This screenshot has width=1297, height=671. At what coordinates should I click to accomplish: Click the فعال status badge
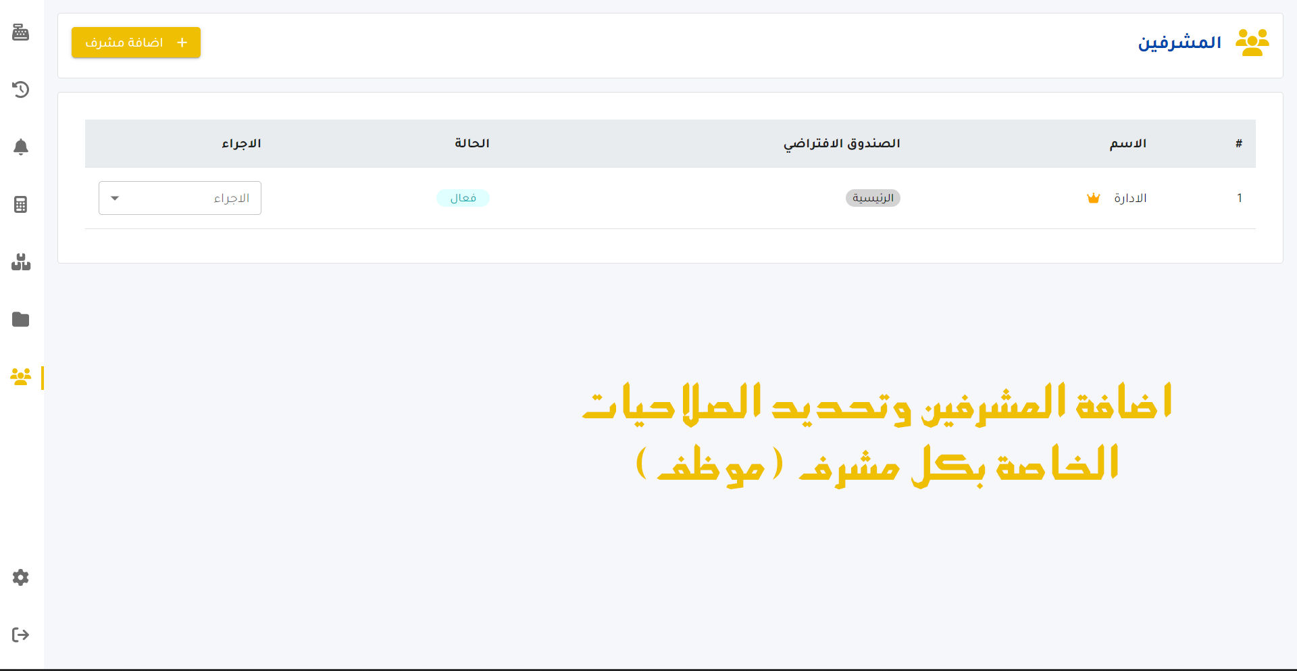tap(463, 198)
